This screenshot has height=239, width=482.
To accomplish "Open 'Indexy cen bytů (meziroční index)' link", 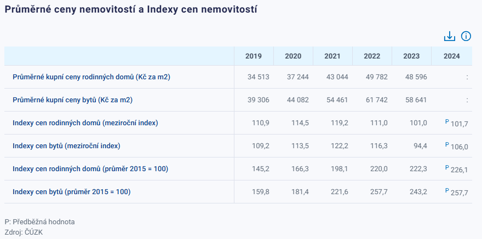I will coord(66,146).
